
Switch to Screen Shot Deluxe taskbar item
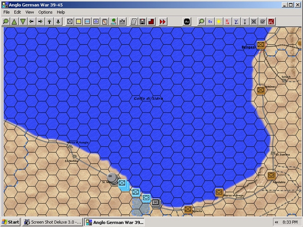point(52,222)
